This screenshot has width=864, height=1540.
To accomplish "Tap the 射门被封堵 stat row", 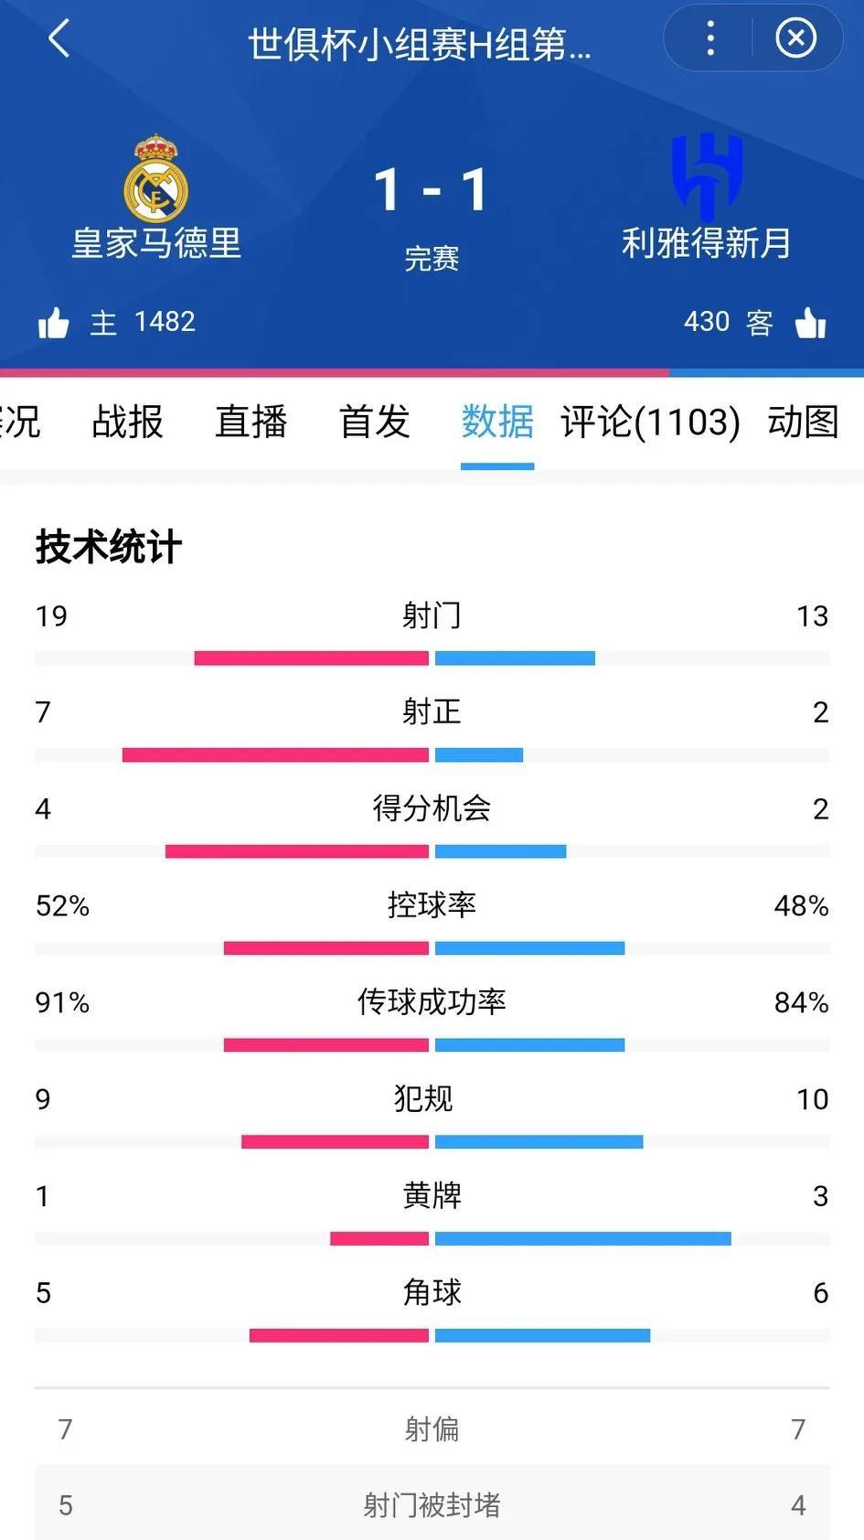I will [x=432, y=1505].
